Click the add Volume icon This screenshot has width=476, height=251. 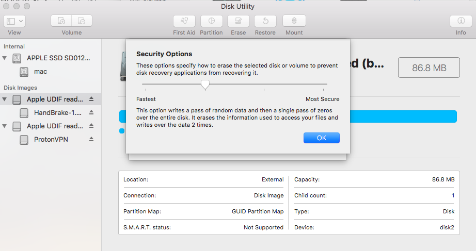61,21
